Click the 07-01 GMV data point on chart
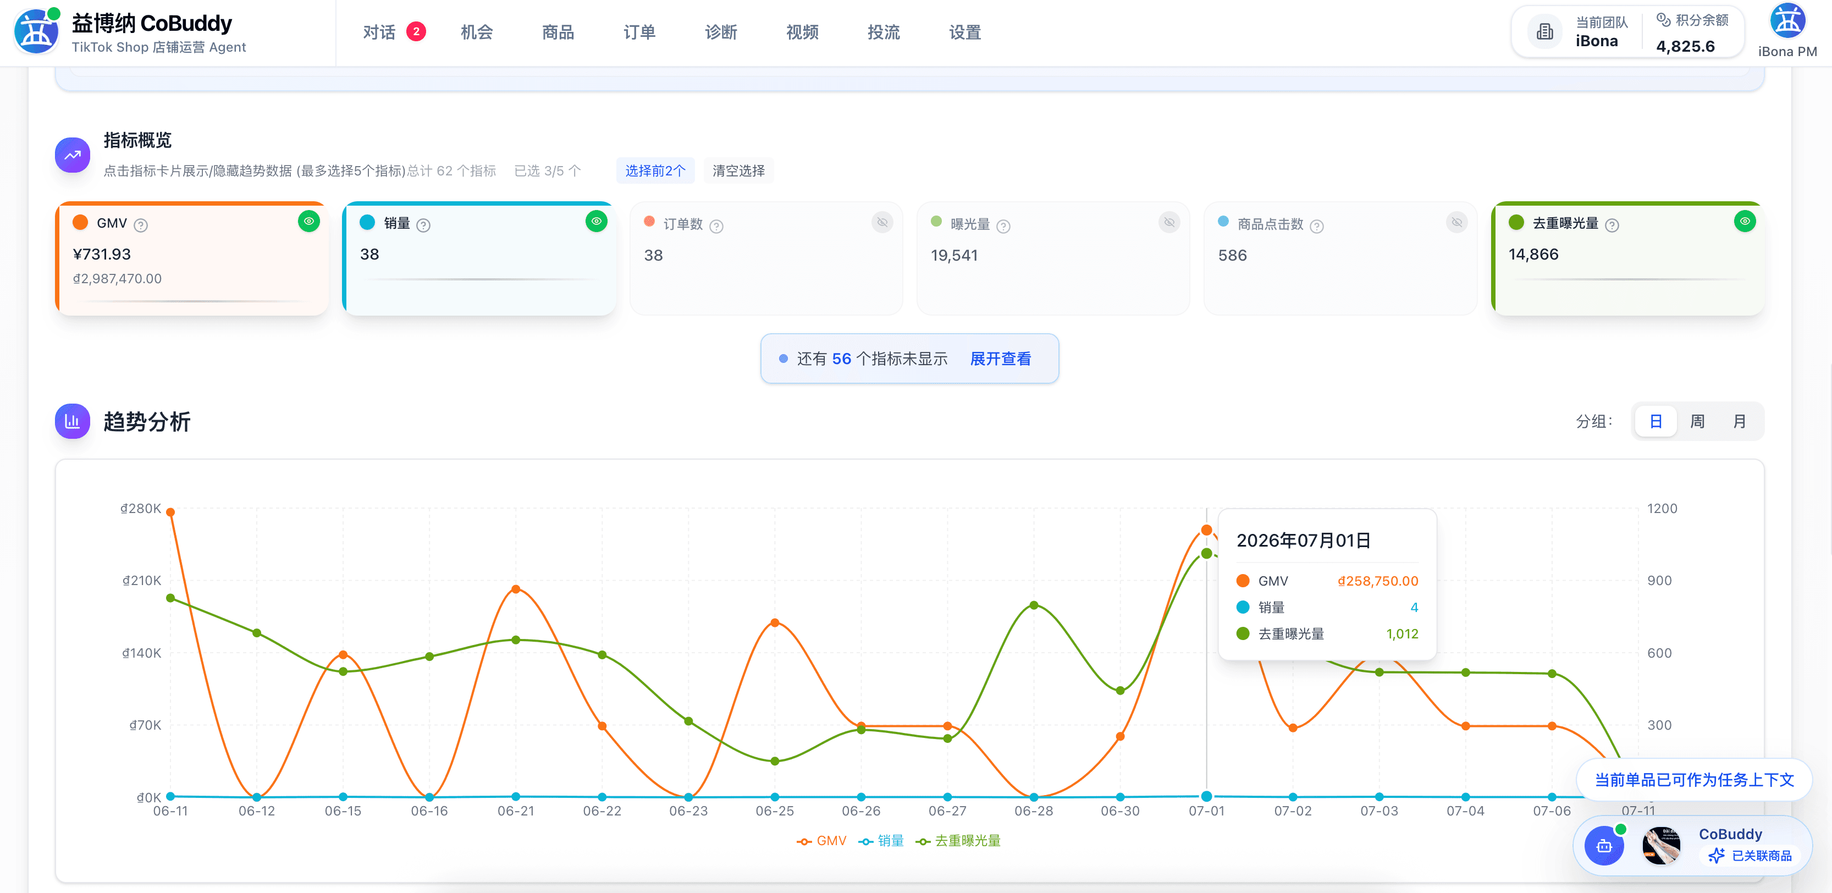Image resolution: width=1832 pixels, height=893 pixels. coord(1206,530)
